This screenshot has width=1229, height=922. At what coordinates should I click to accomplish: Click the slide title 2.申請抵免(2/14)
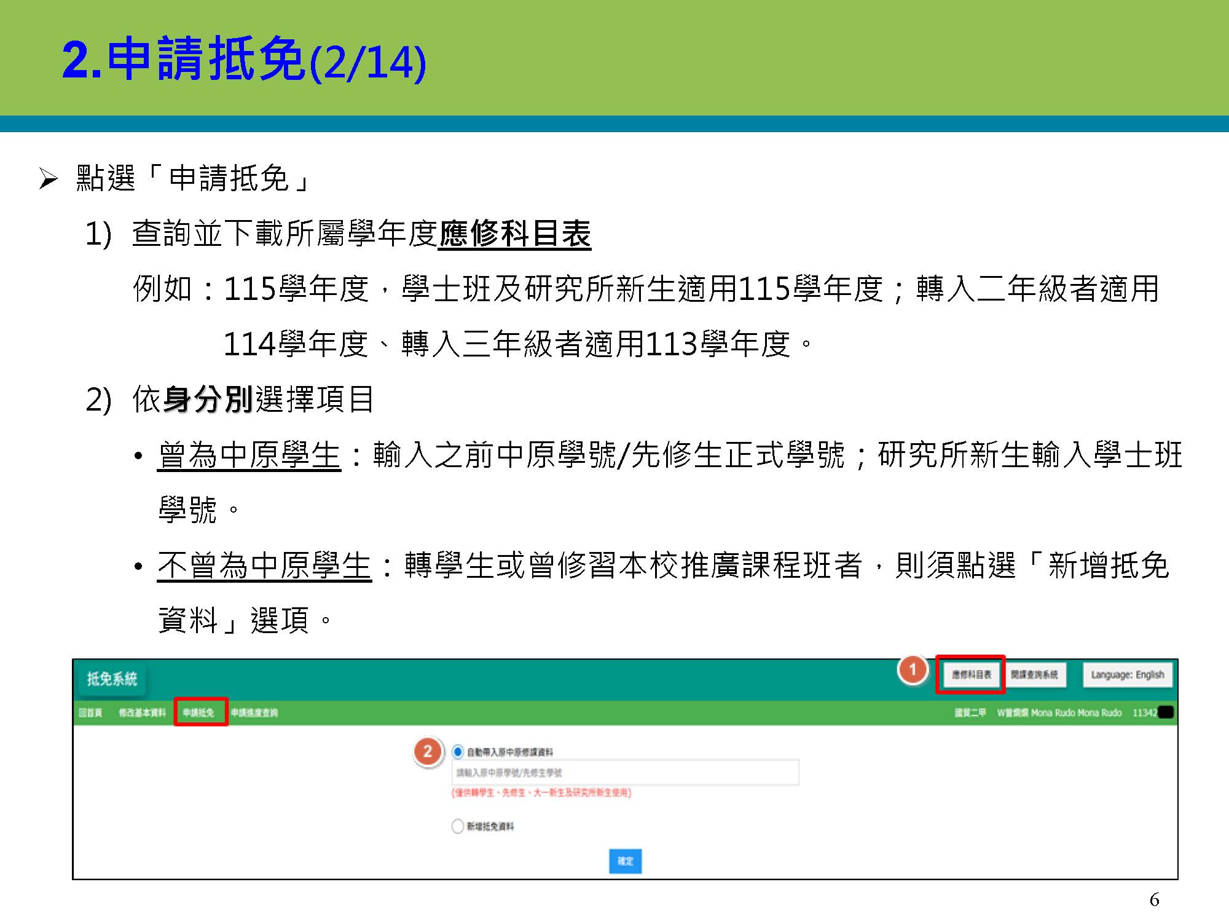(244, 60)
